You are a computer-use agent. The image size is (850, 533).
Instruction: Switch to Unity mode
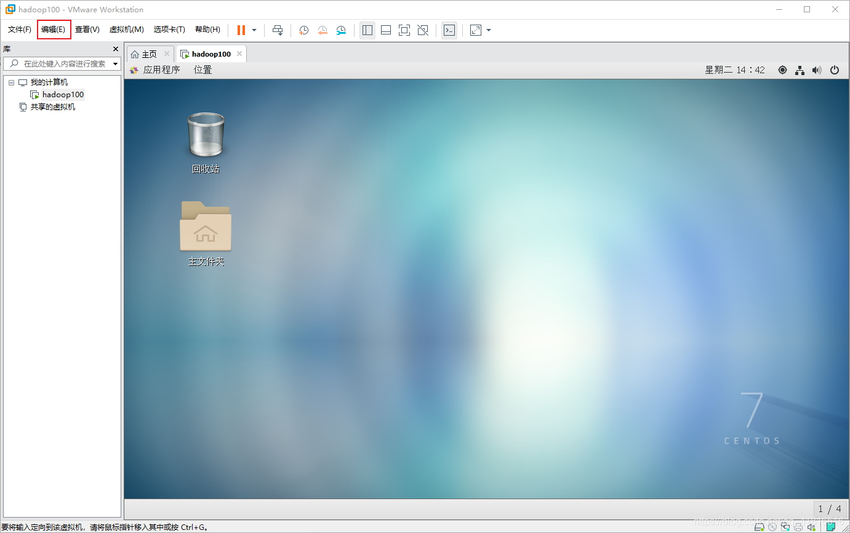423,30
